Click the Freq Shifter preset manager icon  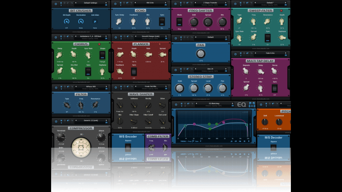click(x=226, y=5)
